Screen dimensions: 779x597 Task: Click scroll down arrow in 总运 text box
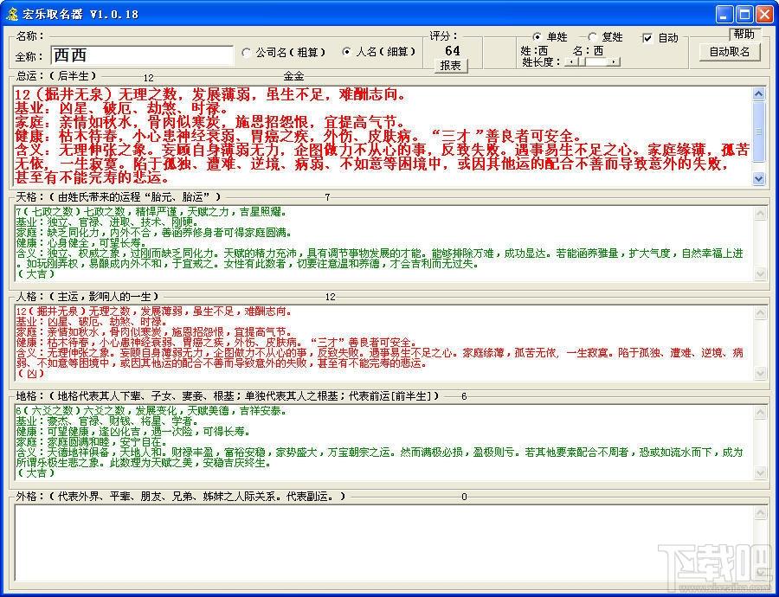click(x=758, y=178)
